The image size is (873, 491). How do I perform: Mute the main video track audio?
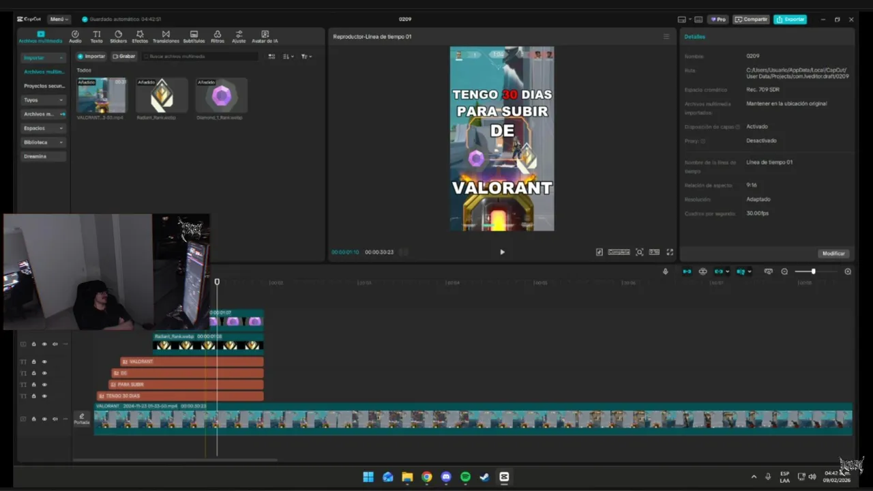[x=55, y=419]
